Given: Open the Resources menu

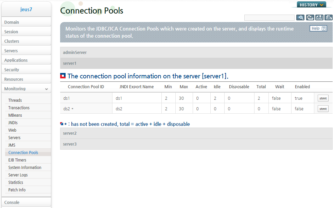Looking at the screenshot, I should click(26, 79).
